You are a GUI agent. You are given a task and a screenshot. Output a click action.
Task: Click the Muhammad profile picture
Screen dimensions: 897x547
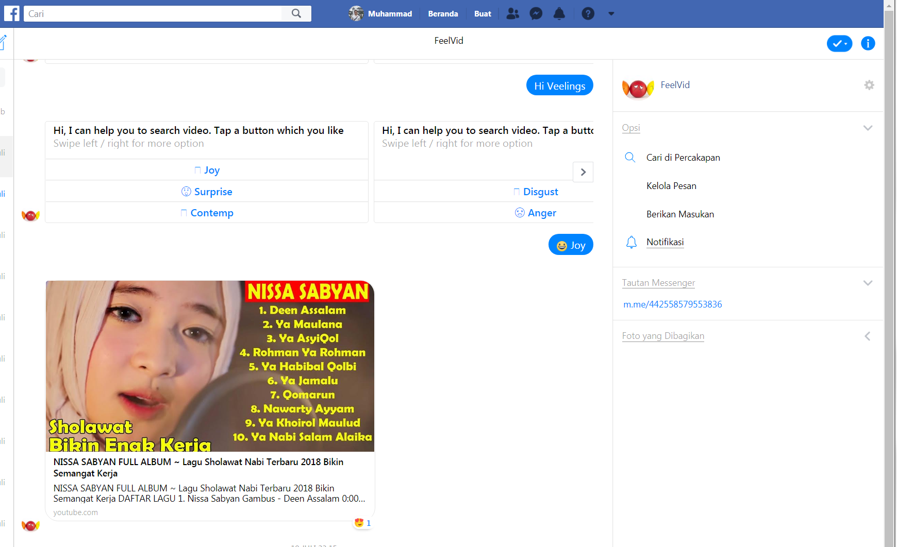[x=356, y=13]
